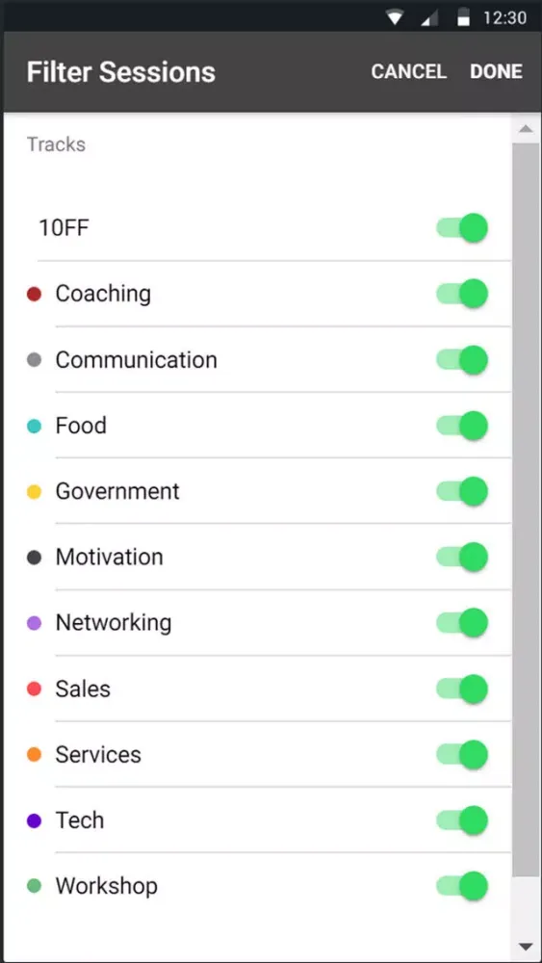Click the battery icon in status bar
The width and height of the screenshot is (542, 963).
[463, 18]
